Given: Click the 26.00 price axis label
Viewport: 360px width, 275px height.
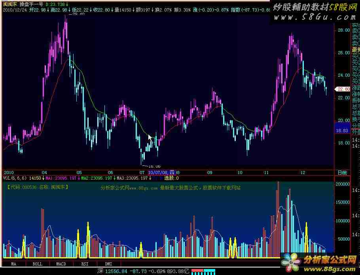Looking at the screenshot, I should pyautogui.click(x=344, y=53).
